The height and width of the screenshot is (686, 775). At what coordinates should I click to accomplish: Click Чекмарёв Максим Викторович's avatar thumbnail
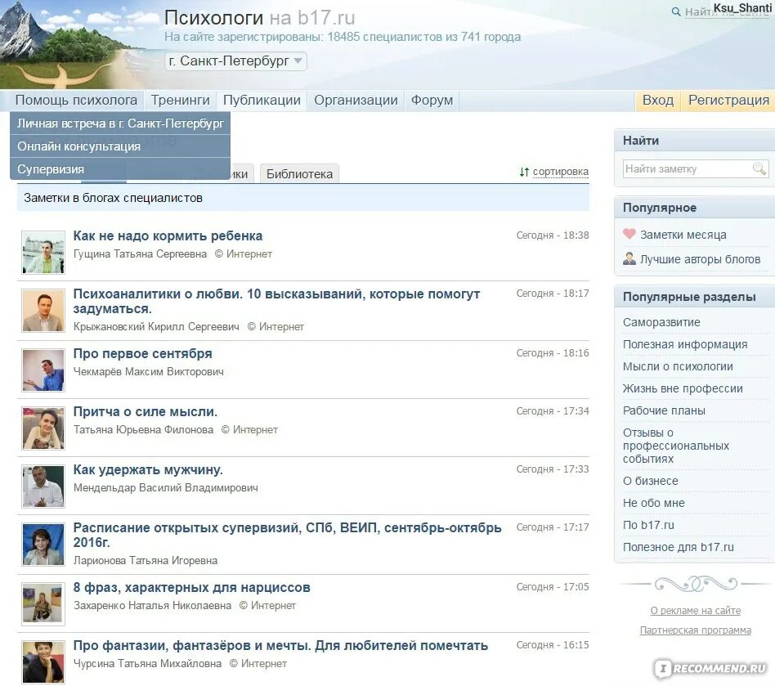tap(43, 370)
